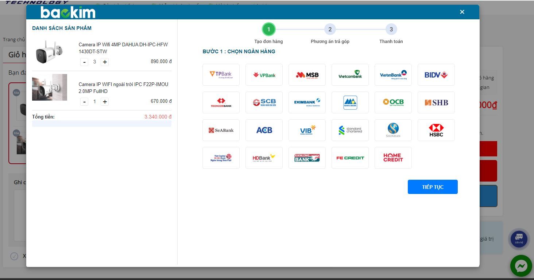Image resolution: width=534 pixels, height=280 pixels.
Task: Select the TPBank logo tile
Action: pyautogui.click(x=221, y=75)
